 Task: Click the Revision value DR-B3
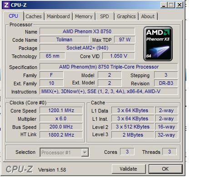tap(166, 83)
